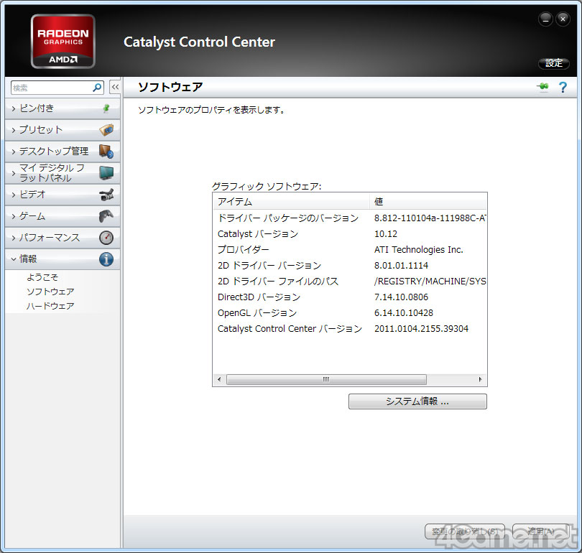Collapse the 情報 section
Image resolution: width=582 pixels, height=553 pixels.
point(63,259)
